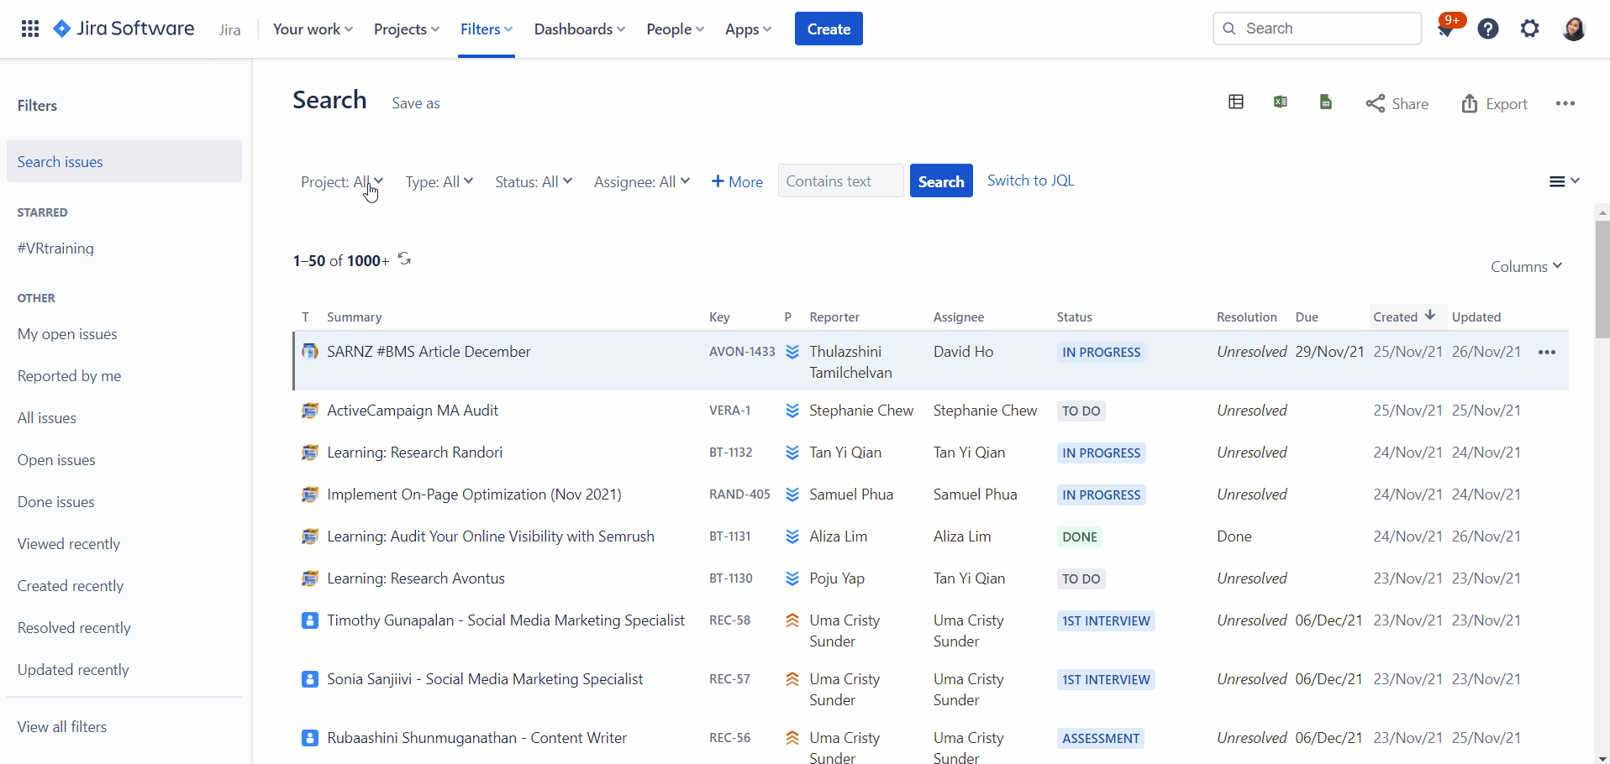Open Done issues filter
Screen dimensions: 1610x764
pyautogui.click(x=56, y=502)
